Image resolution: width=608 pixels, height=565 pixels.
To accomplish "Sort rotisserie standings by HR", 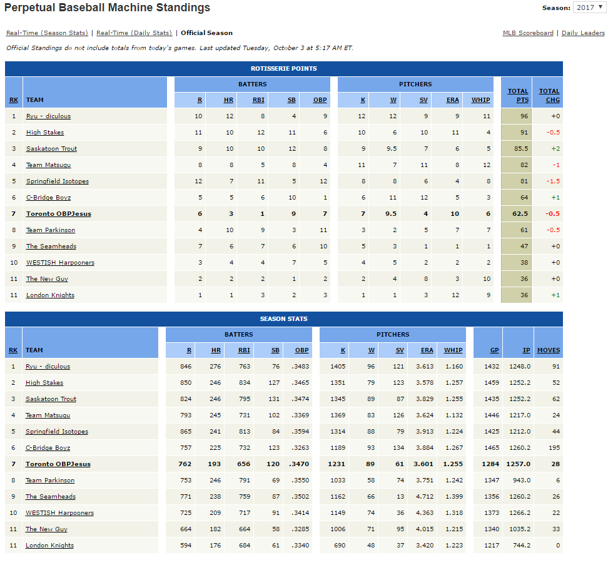I will 228,99.
